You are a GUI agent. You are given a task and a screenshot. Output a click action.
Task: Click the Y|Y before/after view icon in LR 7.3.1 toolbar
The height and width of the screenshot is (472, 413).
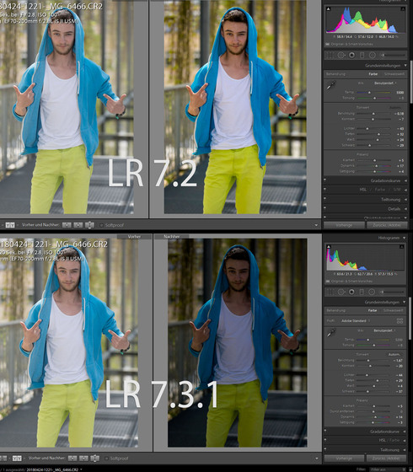[x=17, y=459]
